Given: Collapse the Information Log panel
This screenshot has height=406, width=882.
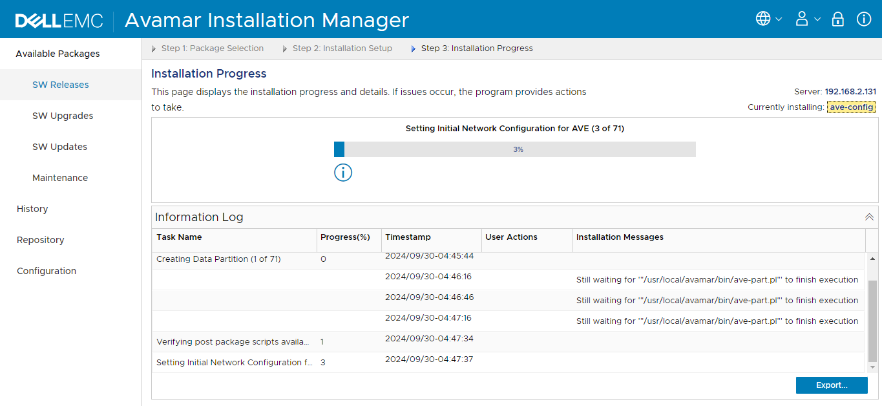Looking at the screenshot, I should (869, 217).
